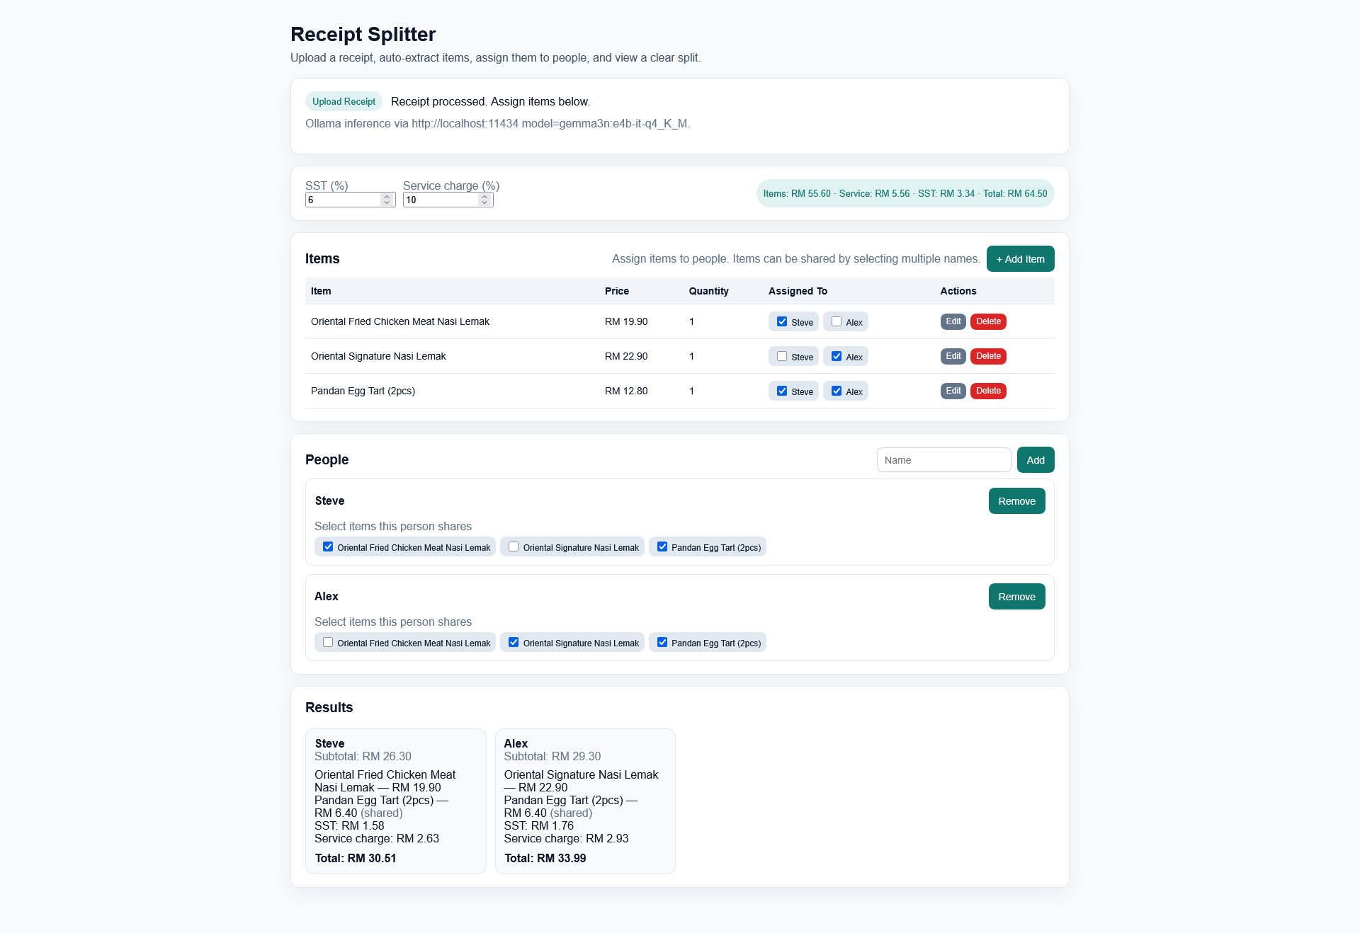Click the Upload Receipt button

tap(344, 101)
